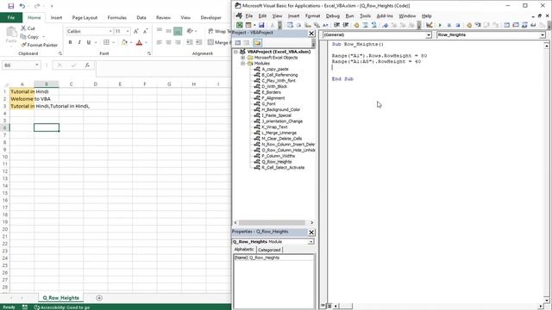552x310 pixels.
Task: Close the Project - VBAProject panel
Action: (311, 34)
